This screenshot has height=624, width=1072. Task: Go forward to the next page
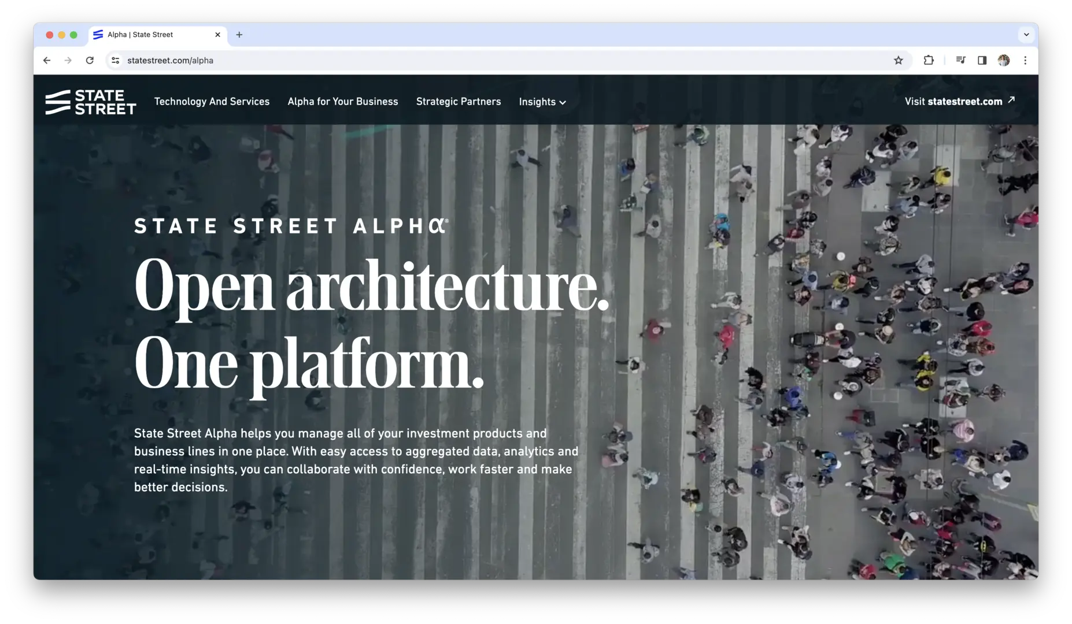(68, 60)
